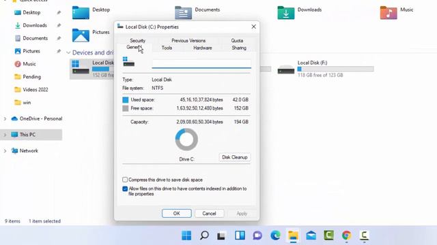Image resolution: width=437 pixels, height=245 pixels.
Task: Expand the This PC tree node
Action: pyautogui.click(x=5, y=135)
